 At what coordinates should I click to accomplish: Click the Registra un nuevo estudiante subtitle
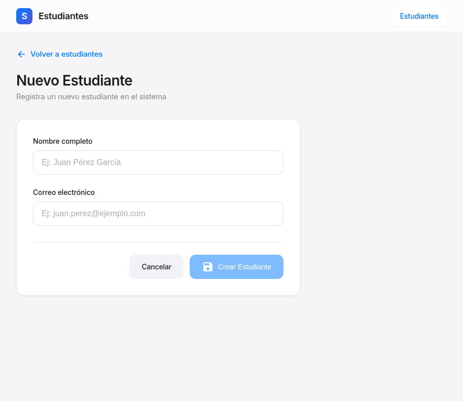pyautogui.click(x=91, y=97)
